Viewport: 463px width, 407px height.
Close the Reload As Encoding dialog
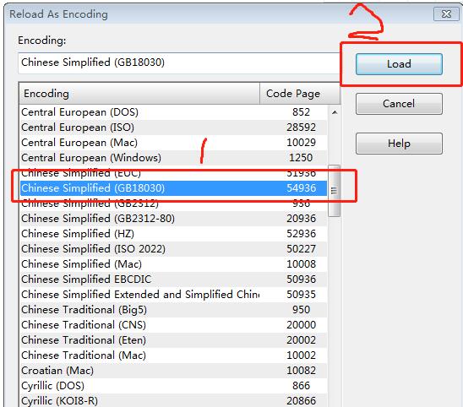446,14
